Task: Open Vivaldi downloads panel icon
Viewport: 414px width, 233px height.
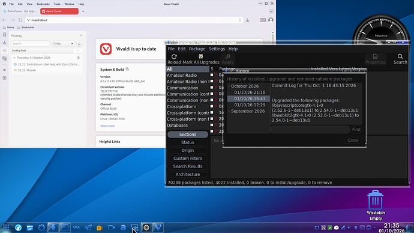Action: pyautogui.click(x=4, y=43)
